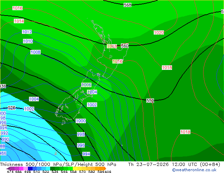This screenshot has height=173, width=224.
Task: Click the full blue 998 isobar label
Action: pyautogui.click(x=81, y=134)
